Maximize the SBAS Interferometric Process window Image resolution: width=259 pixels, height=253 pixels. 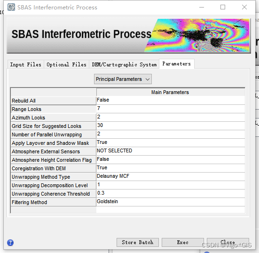click(223, 7)
